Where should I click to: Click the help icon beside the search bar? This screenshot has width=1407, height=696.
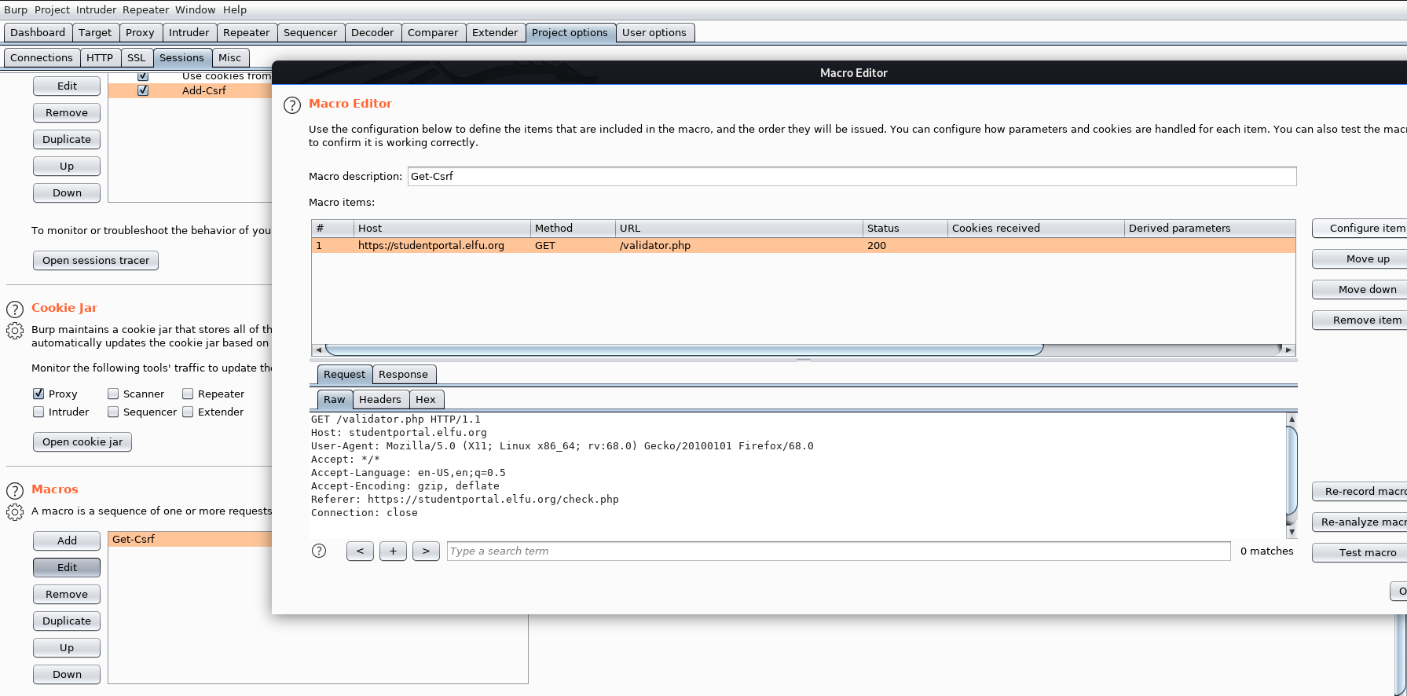tap(319, 551)
